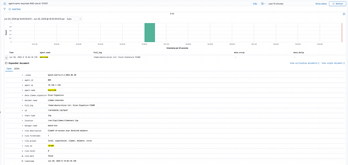
Task: Open View surrounding documents link
Action: (305, 63)
